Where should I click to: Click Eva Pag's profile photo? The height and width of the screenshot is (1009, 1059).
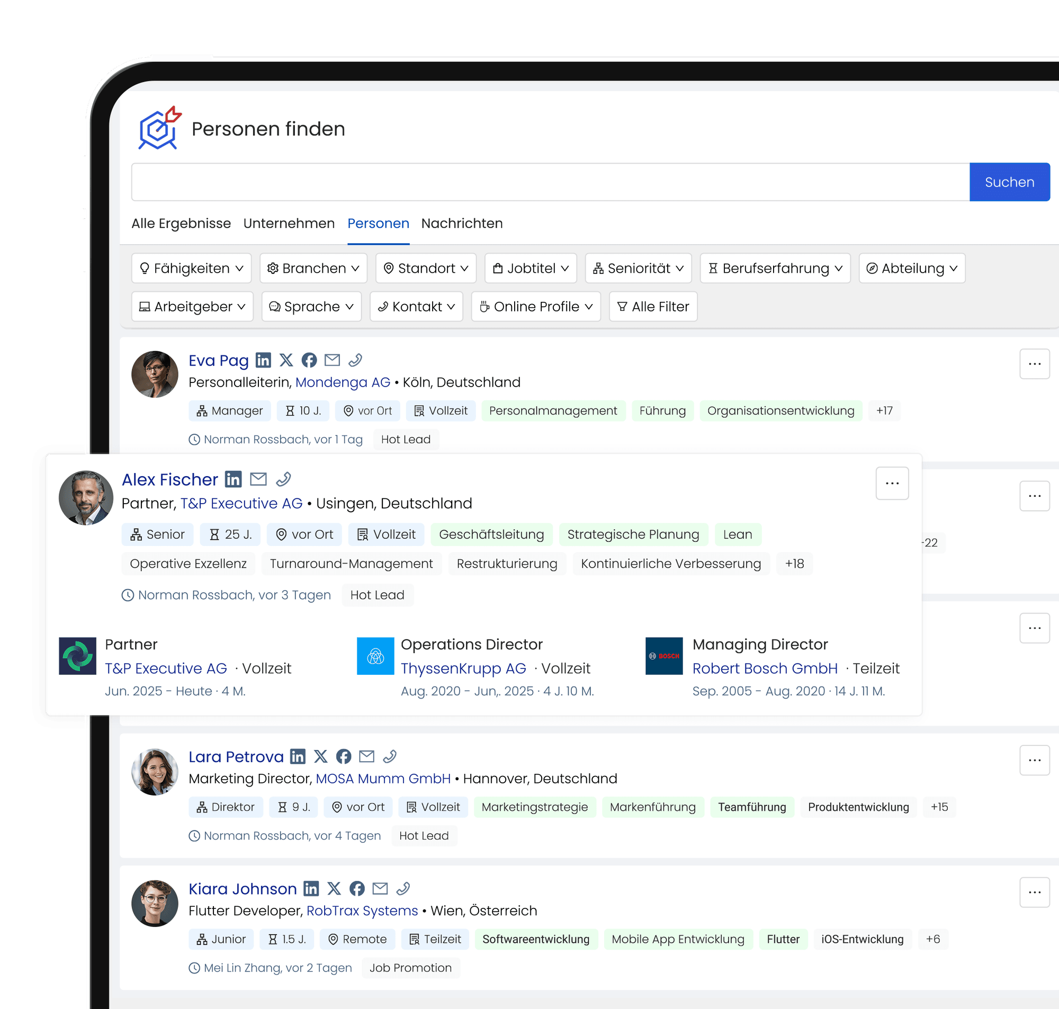(155, 374)
